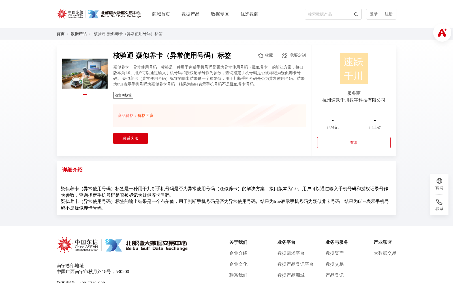Open footer link 企业文化
453x283 pixels.
pyautogui.click(x=238, y=264)
